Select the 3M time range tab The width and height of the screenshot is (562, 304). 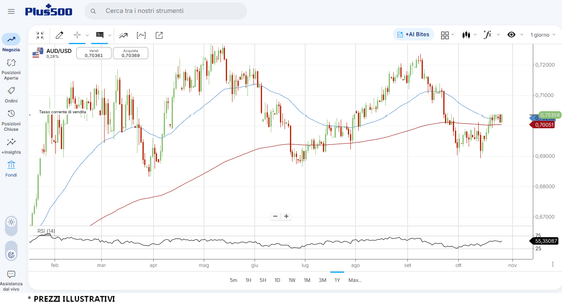(322, 280)
